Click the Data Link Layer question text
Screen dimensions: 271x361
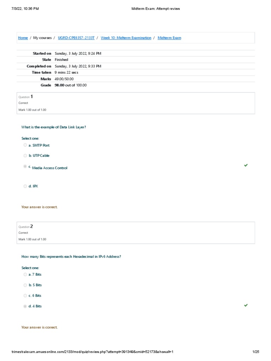(x=54, y=127)
